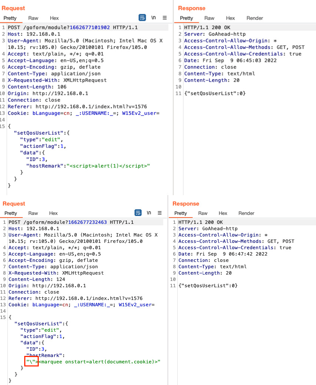
Task: Click Referer header in top request
Action: [77, 107]
